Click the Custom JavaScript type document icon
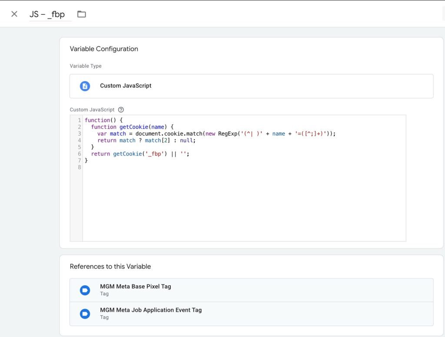 (x=85, y=86)
